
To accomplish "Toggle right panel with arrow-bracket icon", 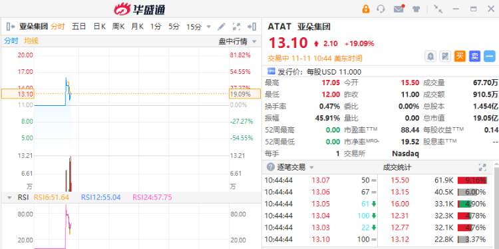I will 251,27.
